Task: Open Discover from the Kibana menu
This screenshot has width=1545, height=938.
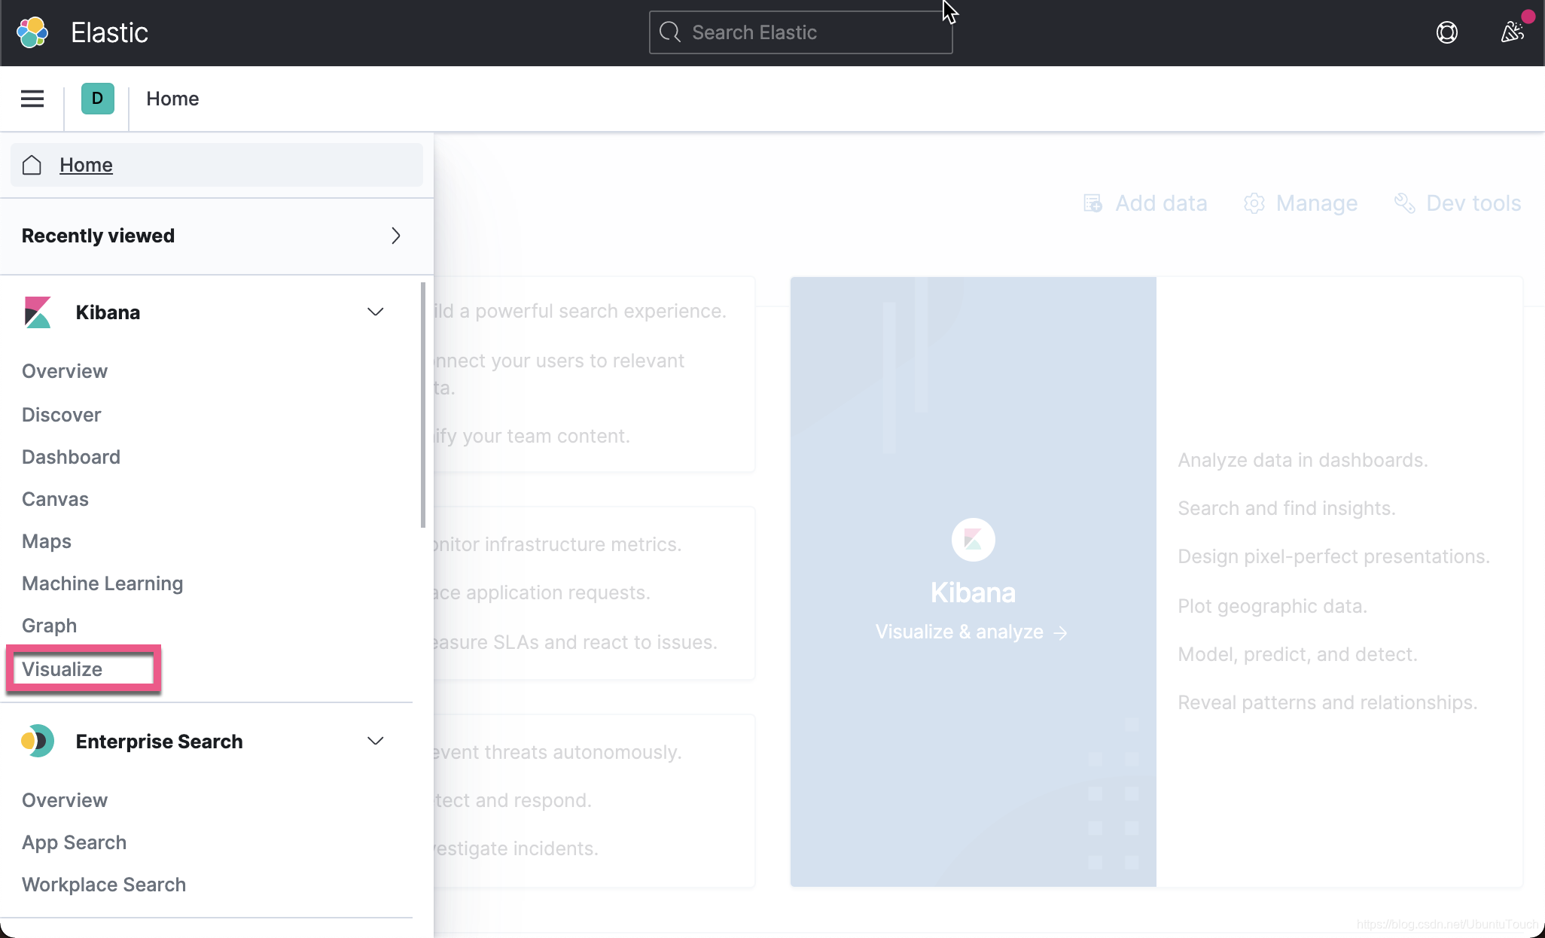Action: (x=62, y=415)
